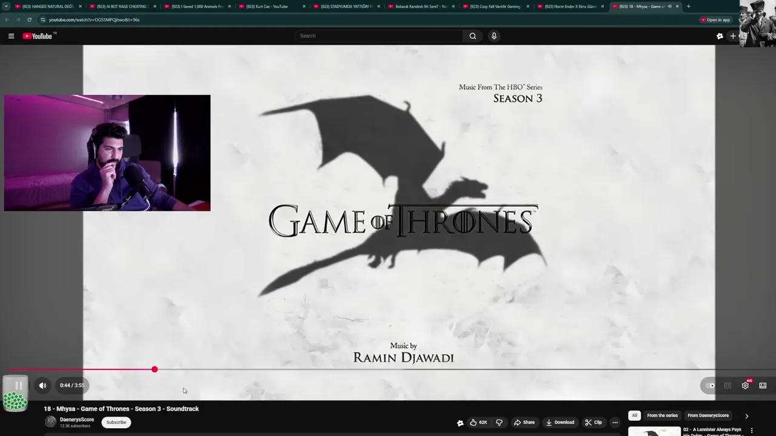
Task: Click in the YouTube search field
Action: [x=379, y=36]
